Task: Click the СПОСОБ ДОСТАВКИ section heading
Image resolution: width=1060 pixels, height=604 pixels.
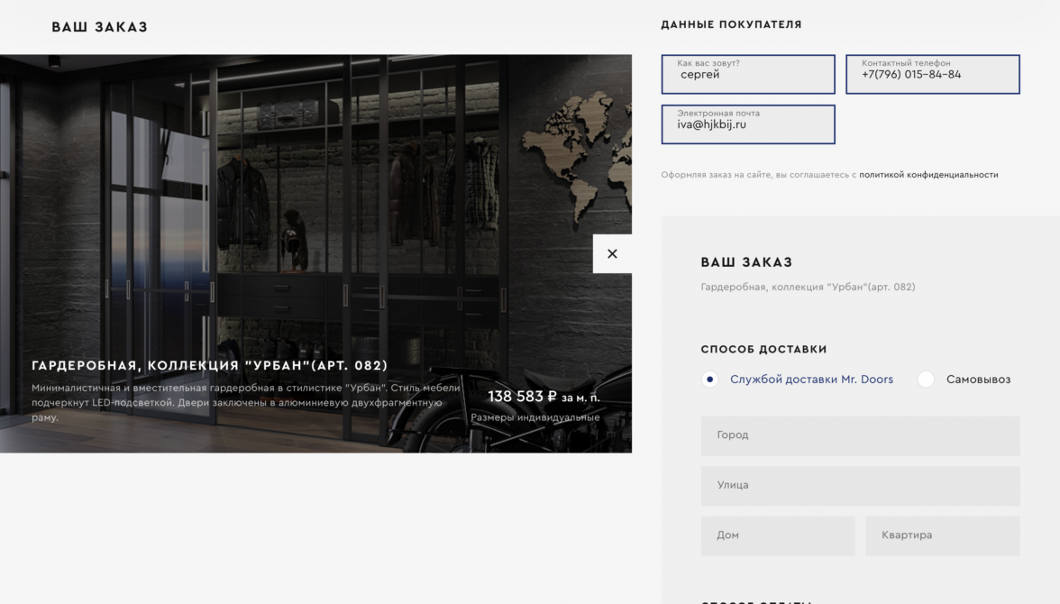Action: click(763, 350)
